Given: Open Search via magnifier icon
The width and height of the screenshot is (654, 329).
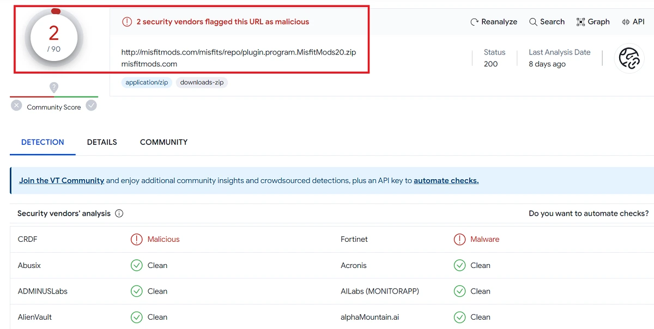Looking at the screenshot, I should pyautogui.click(x=533, y=22).
